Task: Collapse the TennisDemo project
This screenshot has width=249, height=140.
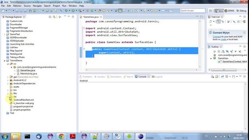Action: pos(4,61)
